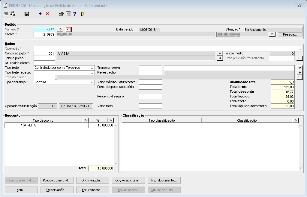Expand the Operação dropdown
307x197 pixels.
300,49
